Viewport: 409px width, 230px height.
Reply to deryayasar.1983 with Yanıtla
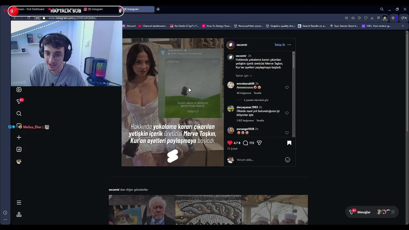click(260, 120)
